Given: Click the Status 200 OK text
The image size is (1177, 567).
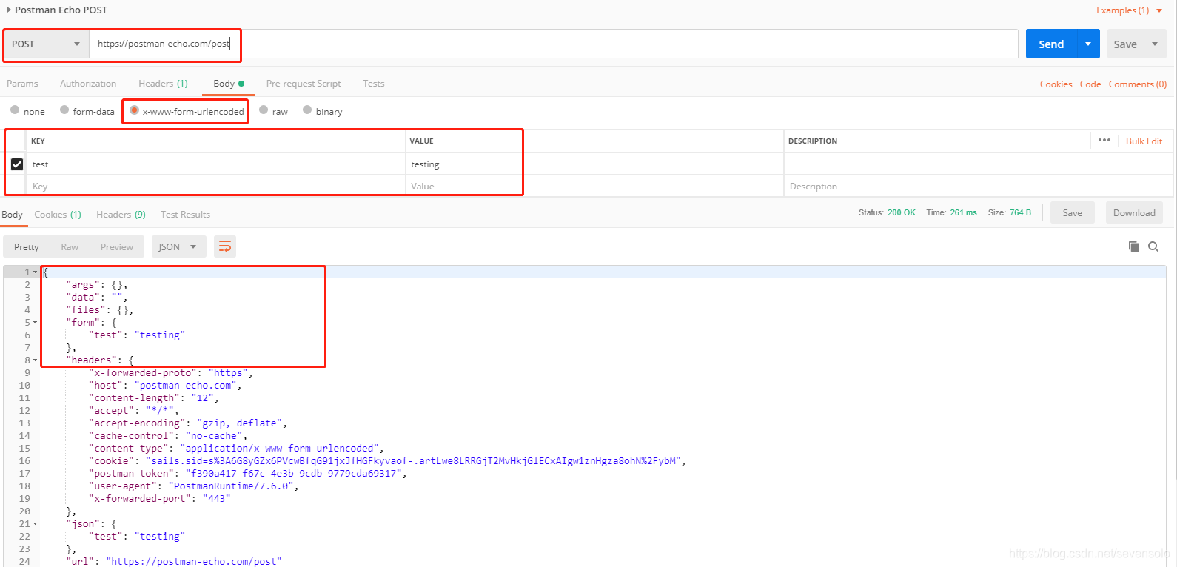Looking at the screenshot, I should [x=887, y=212].
